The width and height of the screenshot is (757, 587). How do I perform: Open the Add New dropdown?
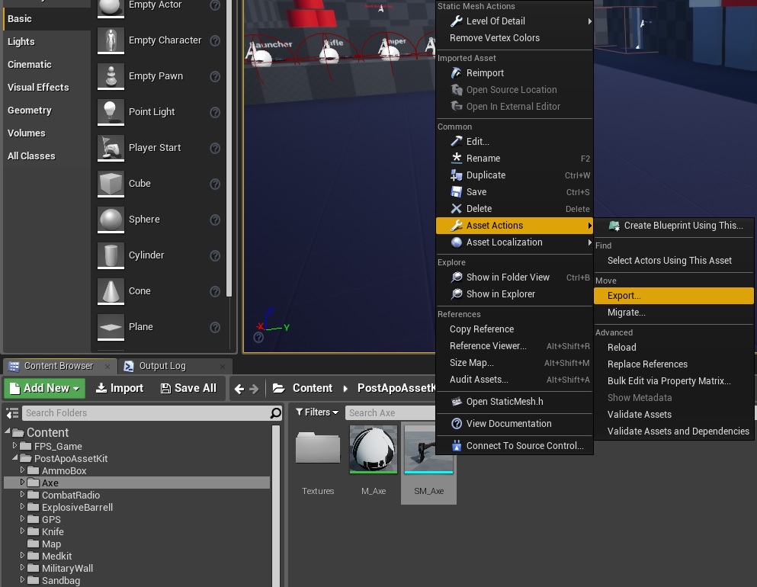pyautogui.click(x=45, y=388)
